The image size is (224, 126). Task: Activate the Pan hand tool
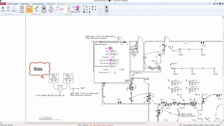point(8,9)
